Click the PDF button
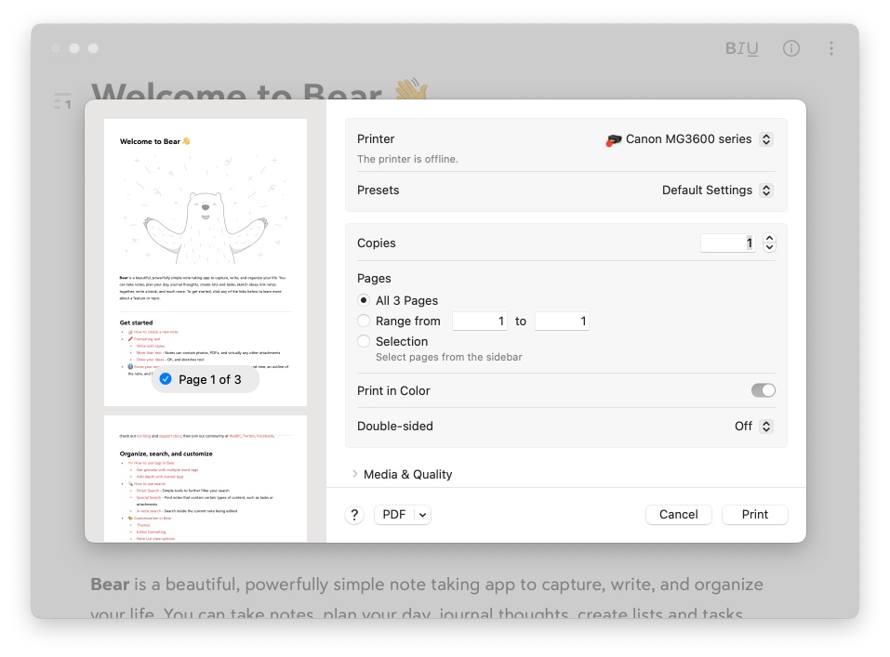Image resolution: width=890 pixels, height=657 pixels. click(x=394, y=515)
